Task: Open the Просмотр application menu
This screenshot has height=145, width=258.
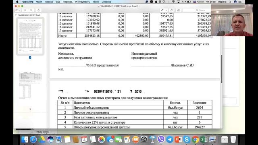Action: [x=27, y=2]
